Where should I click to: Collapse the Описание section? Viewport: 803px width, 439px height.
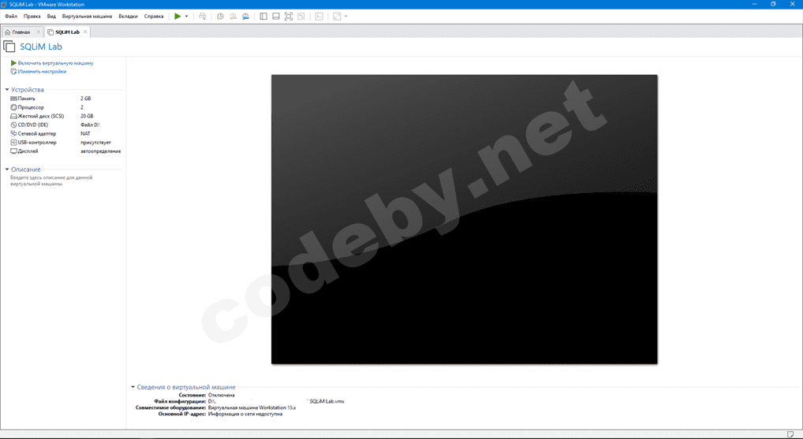7,169
